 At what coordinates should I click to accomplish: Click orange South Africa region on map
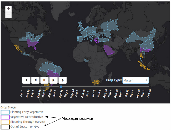click(95, 82)
